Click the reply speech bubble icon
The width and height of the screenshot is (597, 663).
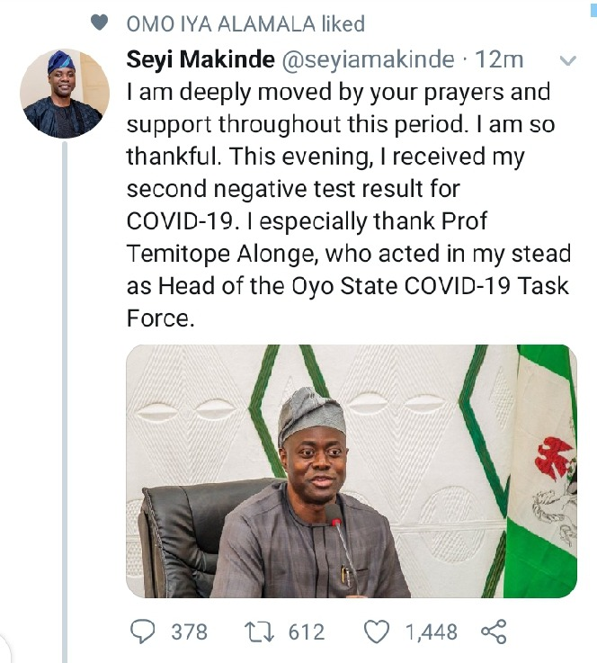pos(145,632)
